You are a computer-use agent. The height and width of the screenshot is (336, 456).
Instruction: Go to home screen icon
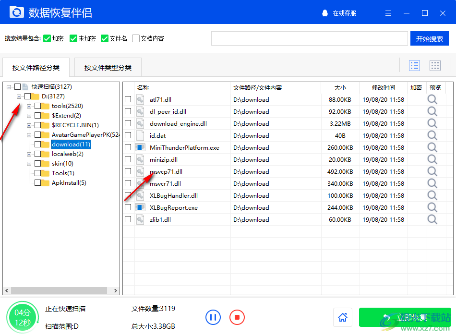(x=343, y=317)
